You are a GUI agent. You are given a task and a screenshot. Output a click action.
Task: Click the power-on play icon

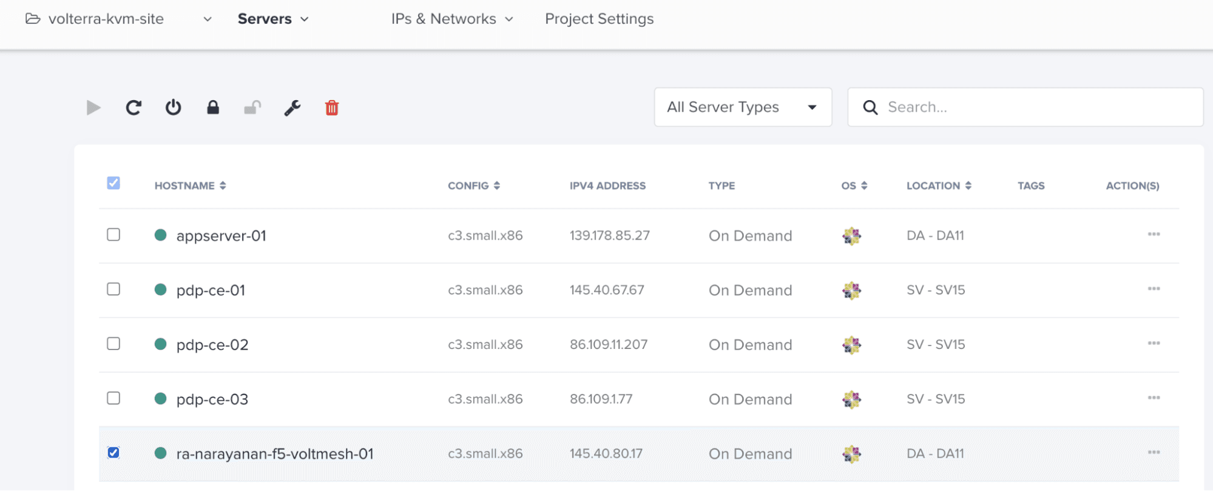[93, 108]
